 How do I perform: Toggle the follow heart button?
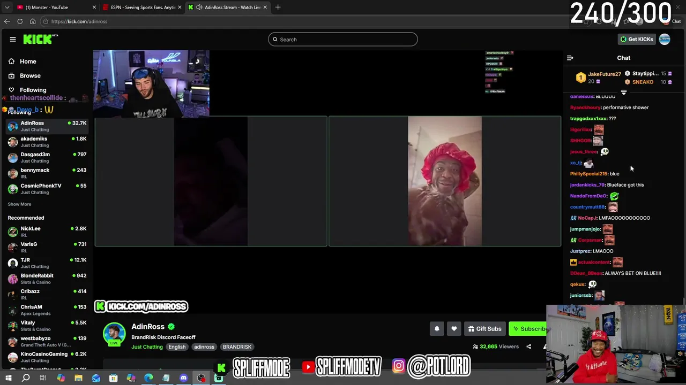(454, 329)
